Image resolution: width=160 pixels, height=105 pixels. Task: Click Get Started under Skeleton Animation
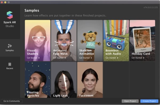pos(84,58)
